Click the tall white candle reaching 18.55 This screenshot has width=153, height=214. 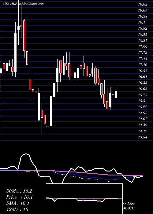coord(15,53)
